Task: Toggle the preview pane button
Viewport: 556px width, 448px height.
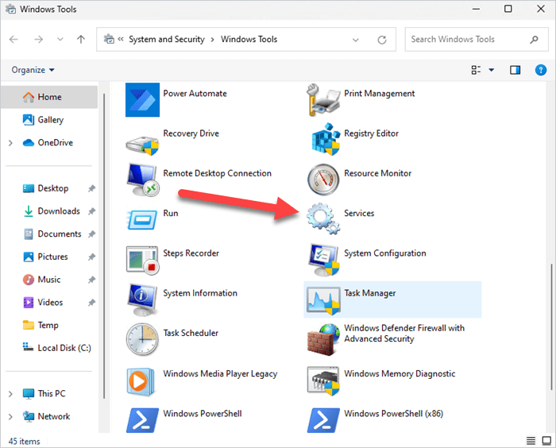Action: coord(515,70)
